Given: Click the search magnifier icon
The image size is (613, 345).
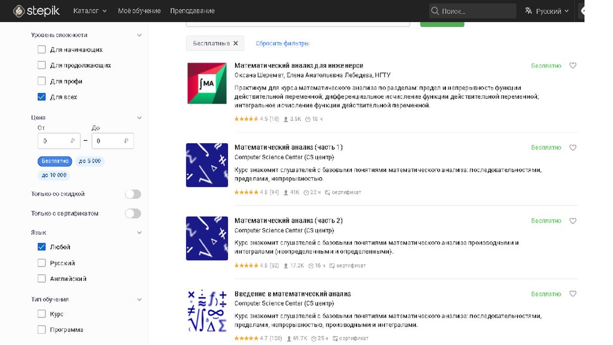Looking at the screenshot, I should 435,11.
